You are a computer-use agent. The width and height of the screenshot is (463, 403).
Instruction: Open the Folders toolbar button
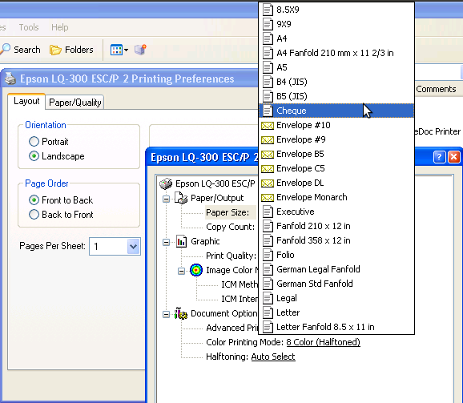pos(71,50)
